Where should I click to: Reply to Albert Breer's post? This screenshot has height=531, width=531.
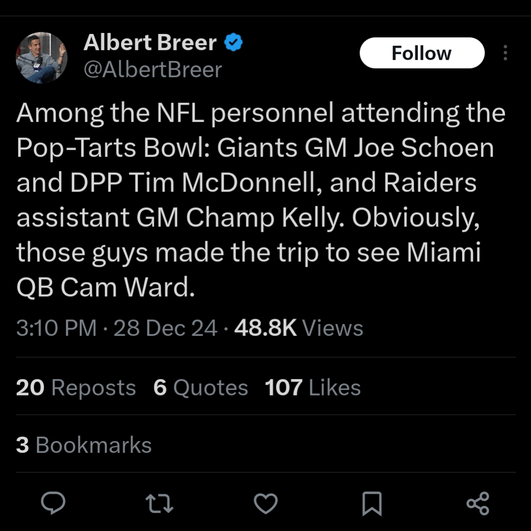click(53, 503)
